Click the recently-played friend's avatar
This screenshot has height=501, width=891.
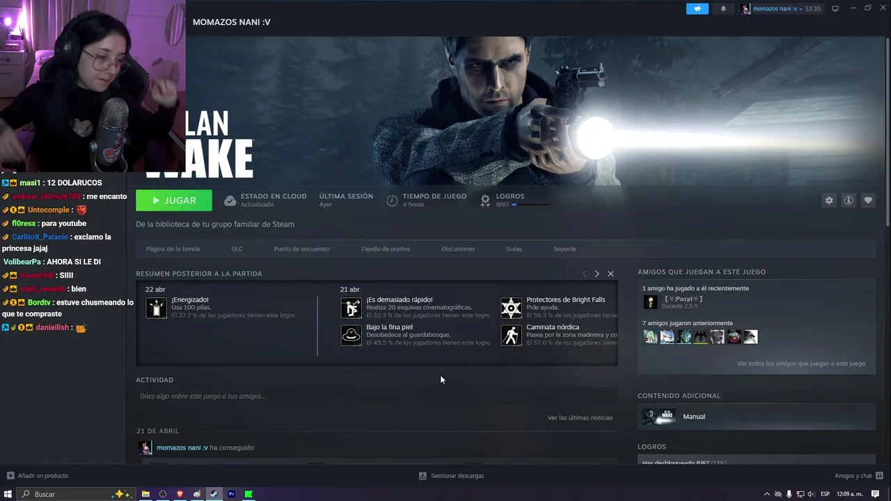point(650,302)
